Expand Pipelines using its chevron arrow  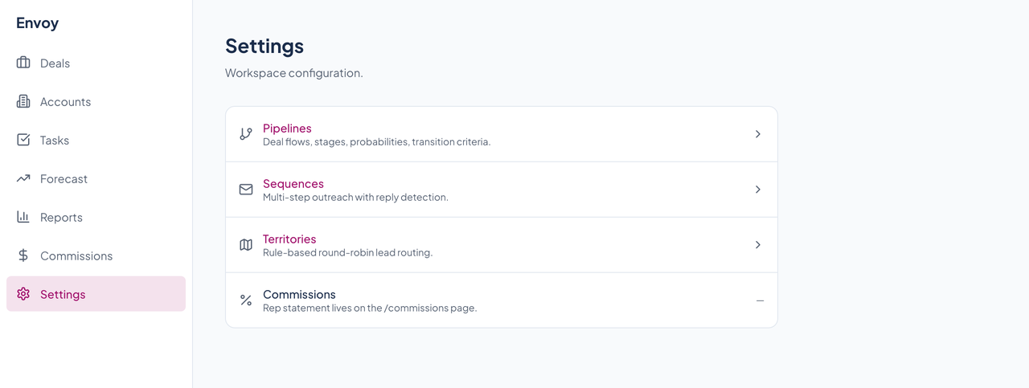click(758, 134)
